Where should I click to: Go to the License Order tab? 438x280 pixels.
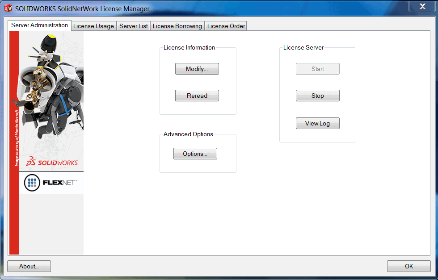click(226, 26)
